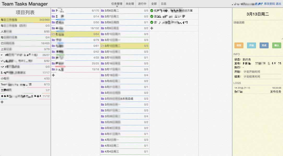Screen dimensions: 283x156
Task: Click the folder icon in the 25/25 row
Action: (54, 63)
